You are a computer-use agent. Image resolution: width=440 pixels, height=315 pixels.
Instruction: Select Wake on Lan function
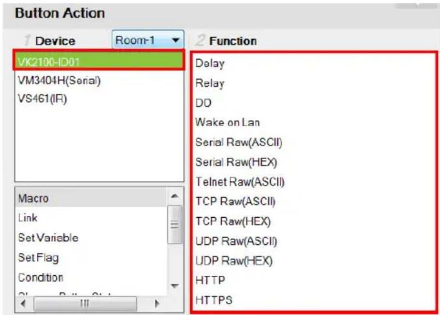(228, 122)
